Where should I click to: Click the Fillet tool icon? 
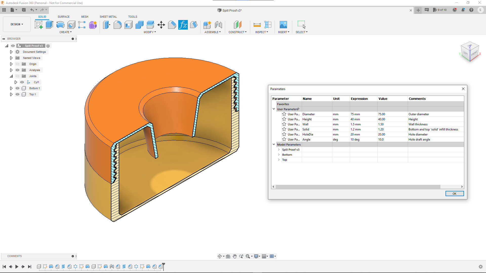(117, 25)
